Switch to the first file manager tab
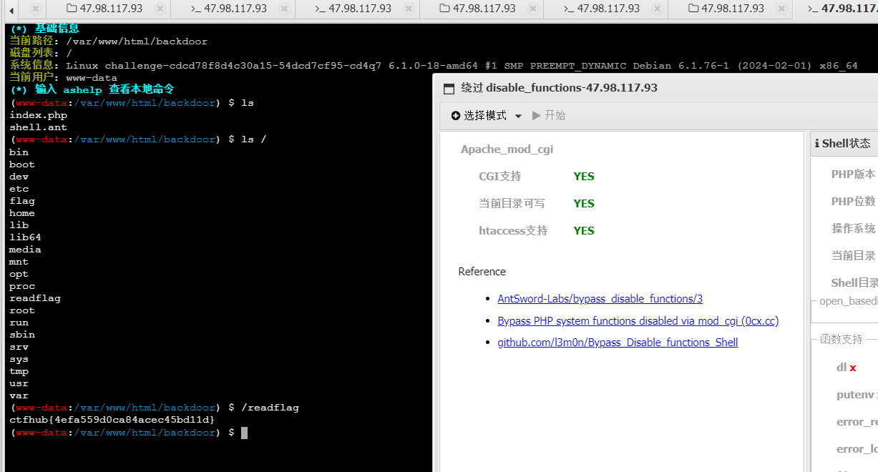The image size is (878, 472). pyautogui.click(x=104, y=9)
